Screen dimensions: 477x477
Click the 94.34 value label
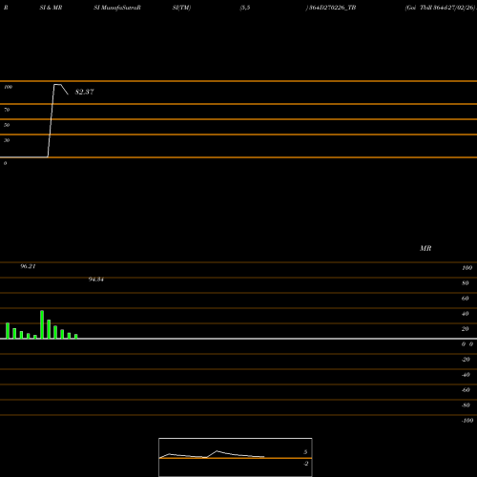pyautogui.click(x=96, y=280)
